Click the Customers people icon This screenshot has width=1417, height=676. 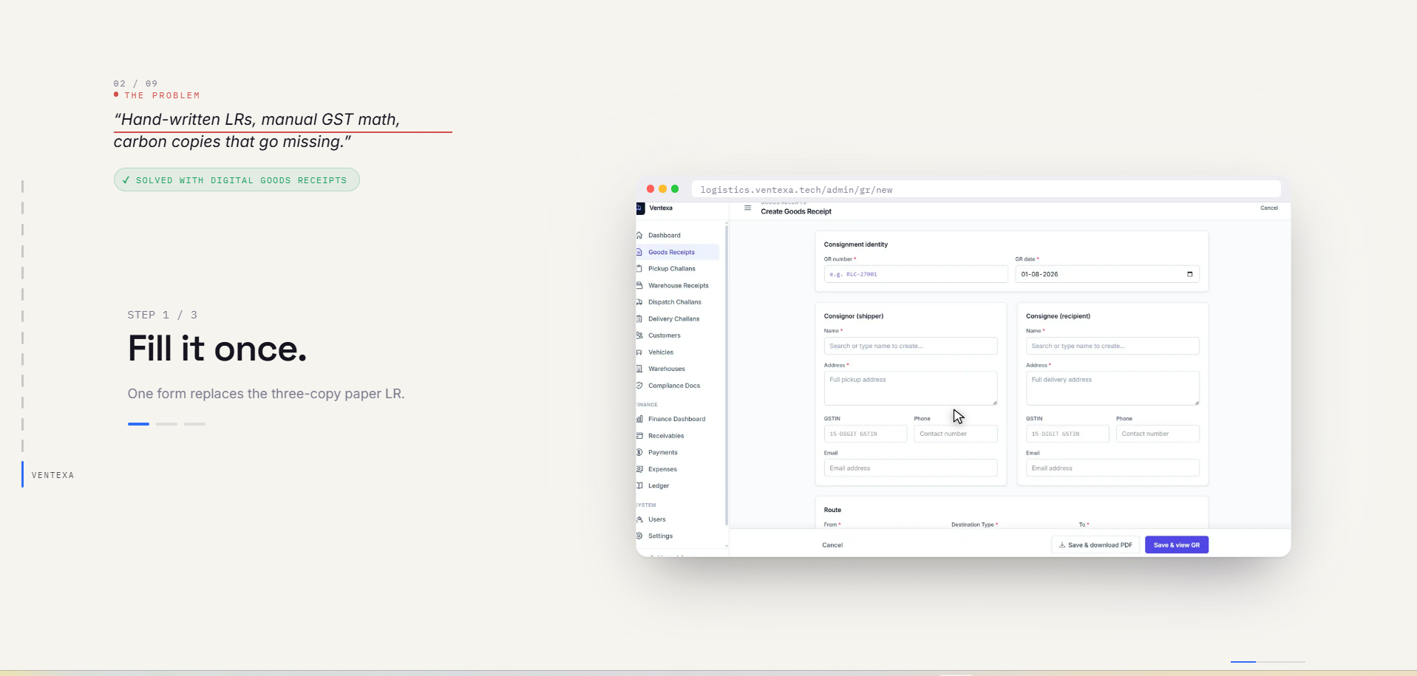tap(639, 335)
